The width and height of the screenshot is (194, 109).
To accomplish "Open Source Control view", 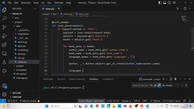I will [x=4, y=27].
